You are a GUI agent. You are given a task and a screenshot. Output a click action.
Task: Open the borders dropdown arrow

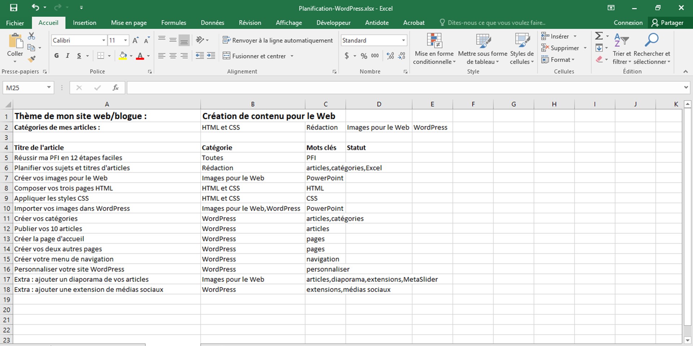pyautogui.click(x=109, y=56)
